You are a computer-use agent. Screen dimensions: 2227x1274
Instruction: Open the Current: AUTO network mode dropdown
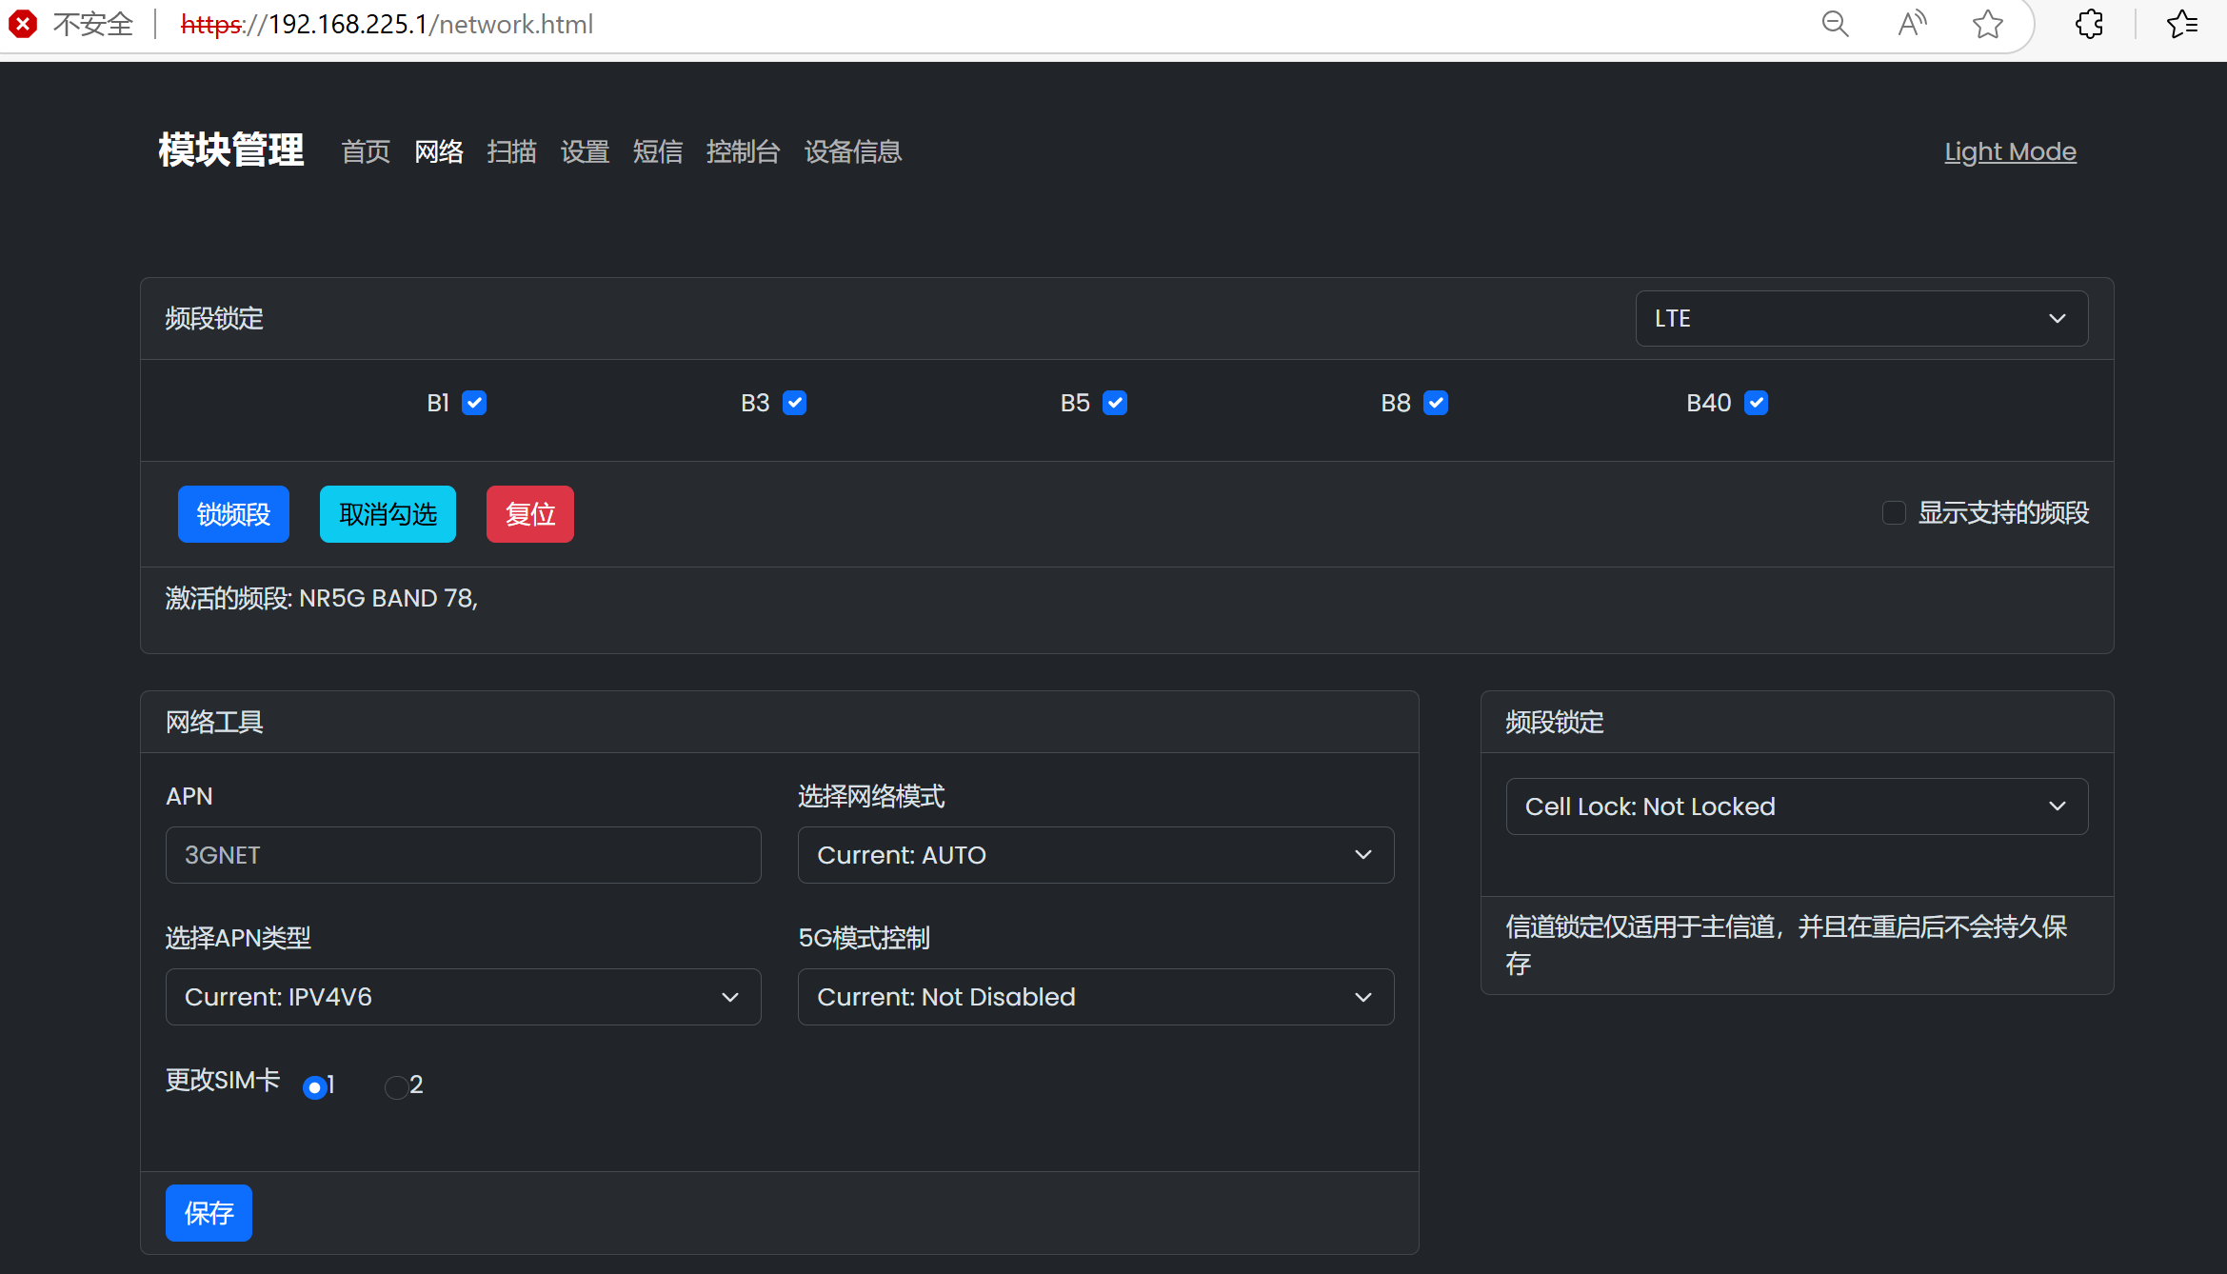[x=1095, y=855]
